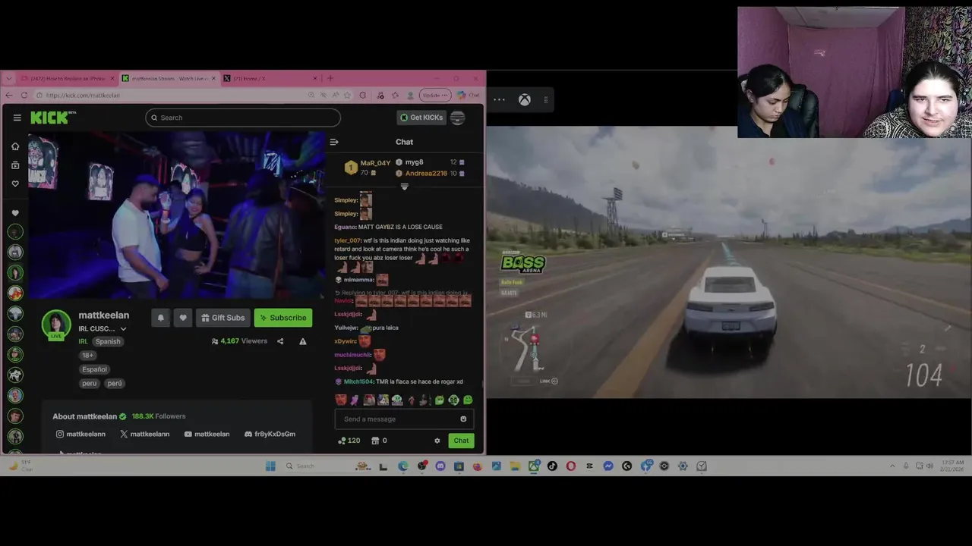This screenshot has width=972, height=546.
Task: Click the green Chat send button
Action: (x=461, y=441)
